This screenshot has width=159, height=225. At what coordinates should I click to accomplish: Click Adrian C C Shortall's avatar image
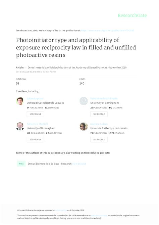20,126
